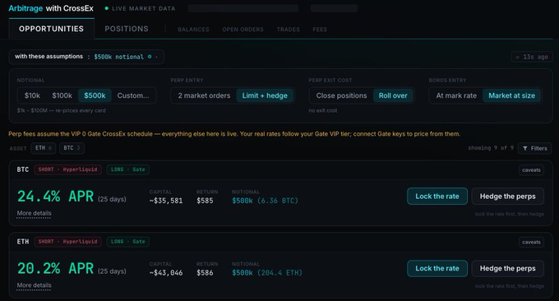Select 2 market orders perp entry
559x301 pixels.
[x=204, y=95]
